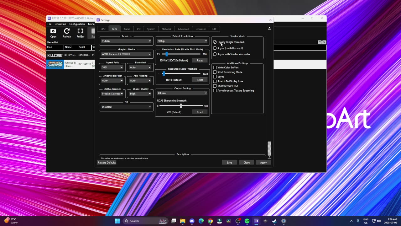This screenshot has width=401, height=226.
Task: Open the weather widget on taskbar
Action: tap(11, 221)
